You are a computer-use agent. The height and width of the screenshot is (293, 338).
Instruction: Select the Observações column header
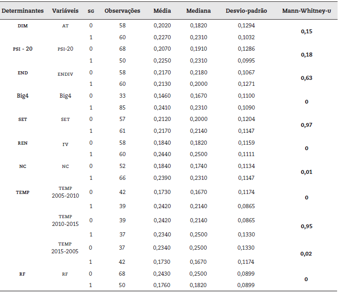point(122,10)
